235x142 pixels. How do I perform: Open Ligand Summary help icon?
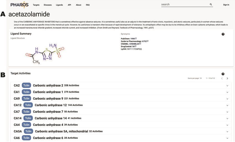[x=223, y=34]
